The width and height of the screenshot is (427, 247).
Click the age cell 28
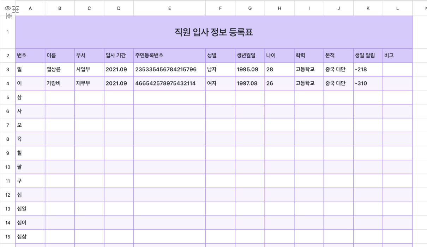(279, 69)
